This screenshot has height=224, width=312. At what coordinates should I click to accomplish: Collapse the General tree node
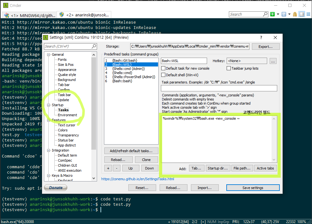49,55
